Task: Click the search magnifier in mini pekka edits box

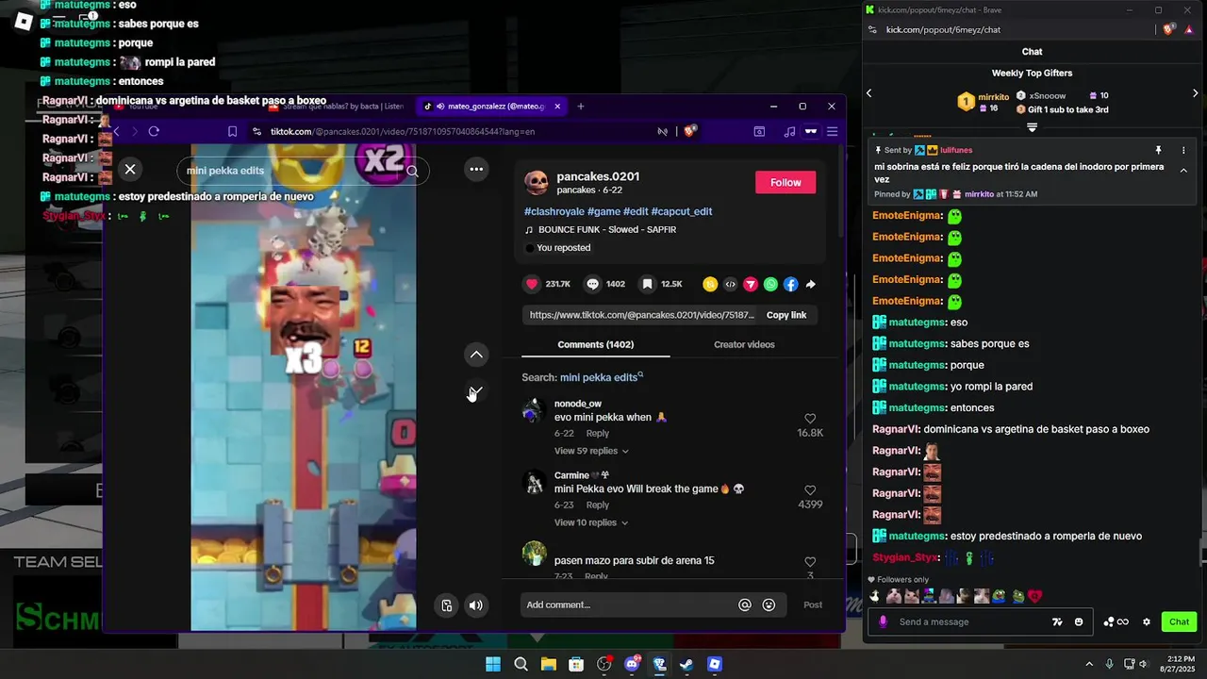Action: coord(412,171)
